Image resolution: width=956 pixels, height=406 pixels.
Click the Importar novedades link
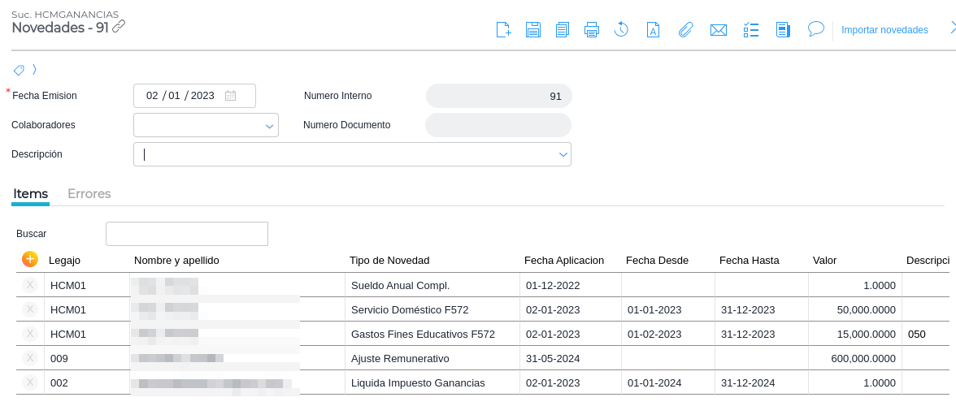pyautogui.click(x=884, y=30)
